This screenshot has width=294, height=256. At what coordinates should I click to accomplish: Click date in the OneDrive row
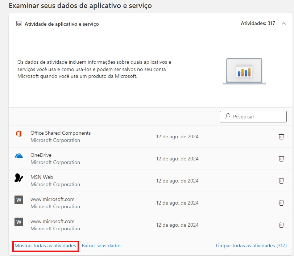(x=177, y=159)
